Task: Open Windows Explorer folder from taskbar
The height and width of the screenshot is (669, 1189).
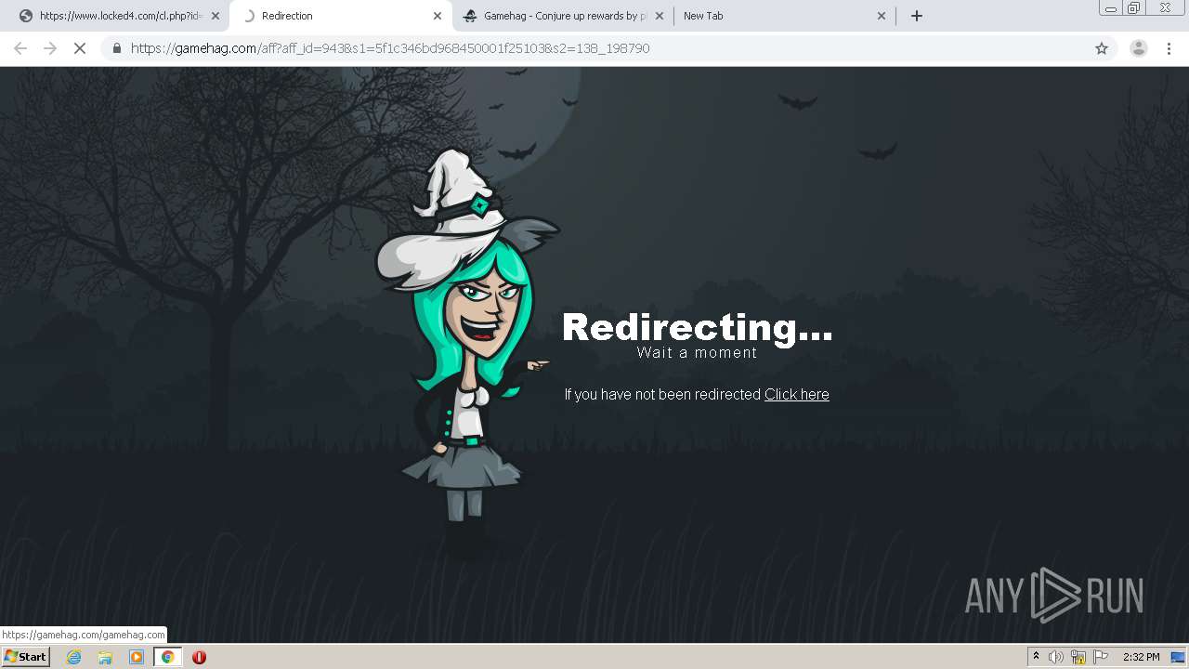Action: pyautogui.click(x=105, y=657)
